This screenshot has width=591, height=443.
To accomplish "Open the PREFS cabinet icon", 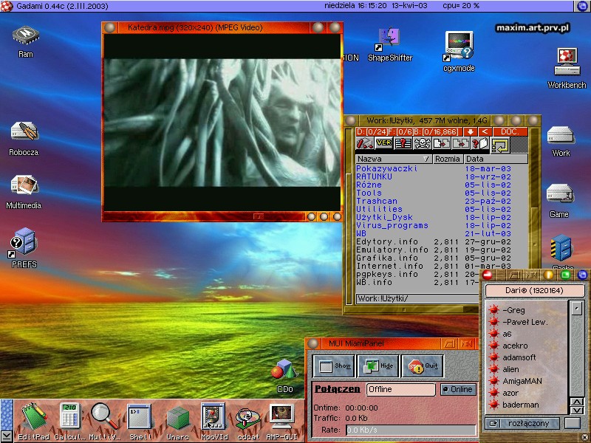I will click(24, 242).
